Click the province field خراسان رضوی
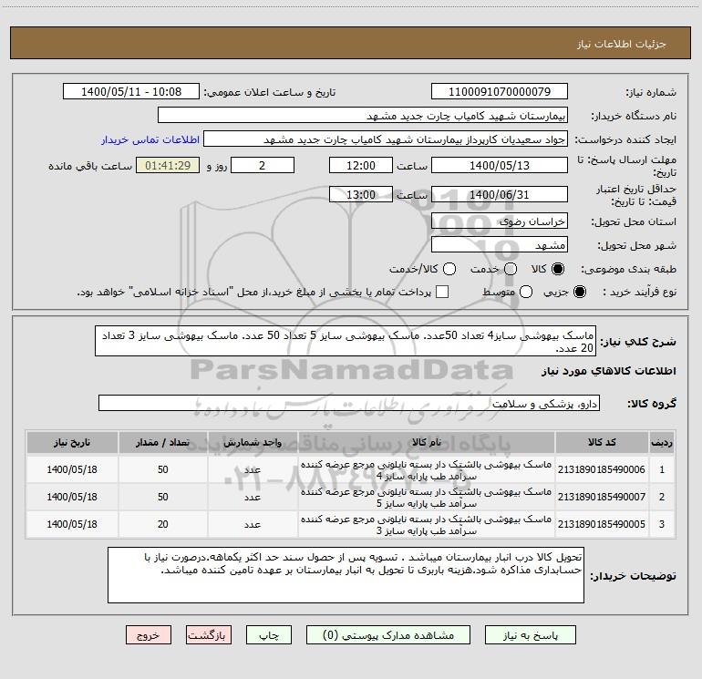This screenshot has width=702, height=679. (x=500, y=221)
